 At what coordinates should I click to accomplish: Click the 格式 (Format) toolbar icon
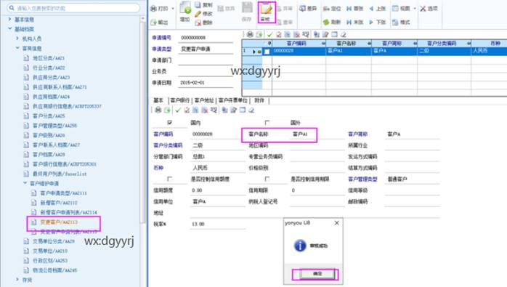coord(395,22)
